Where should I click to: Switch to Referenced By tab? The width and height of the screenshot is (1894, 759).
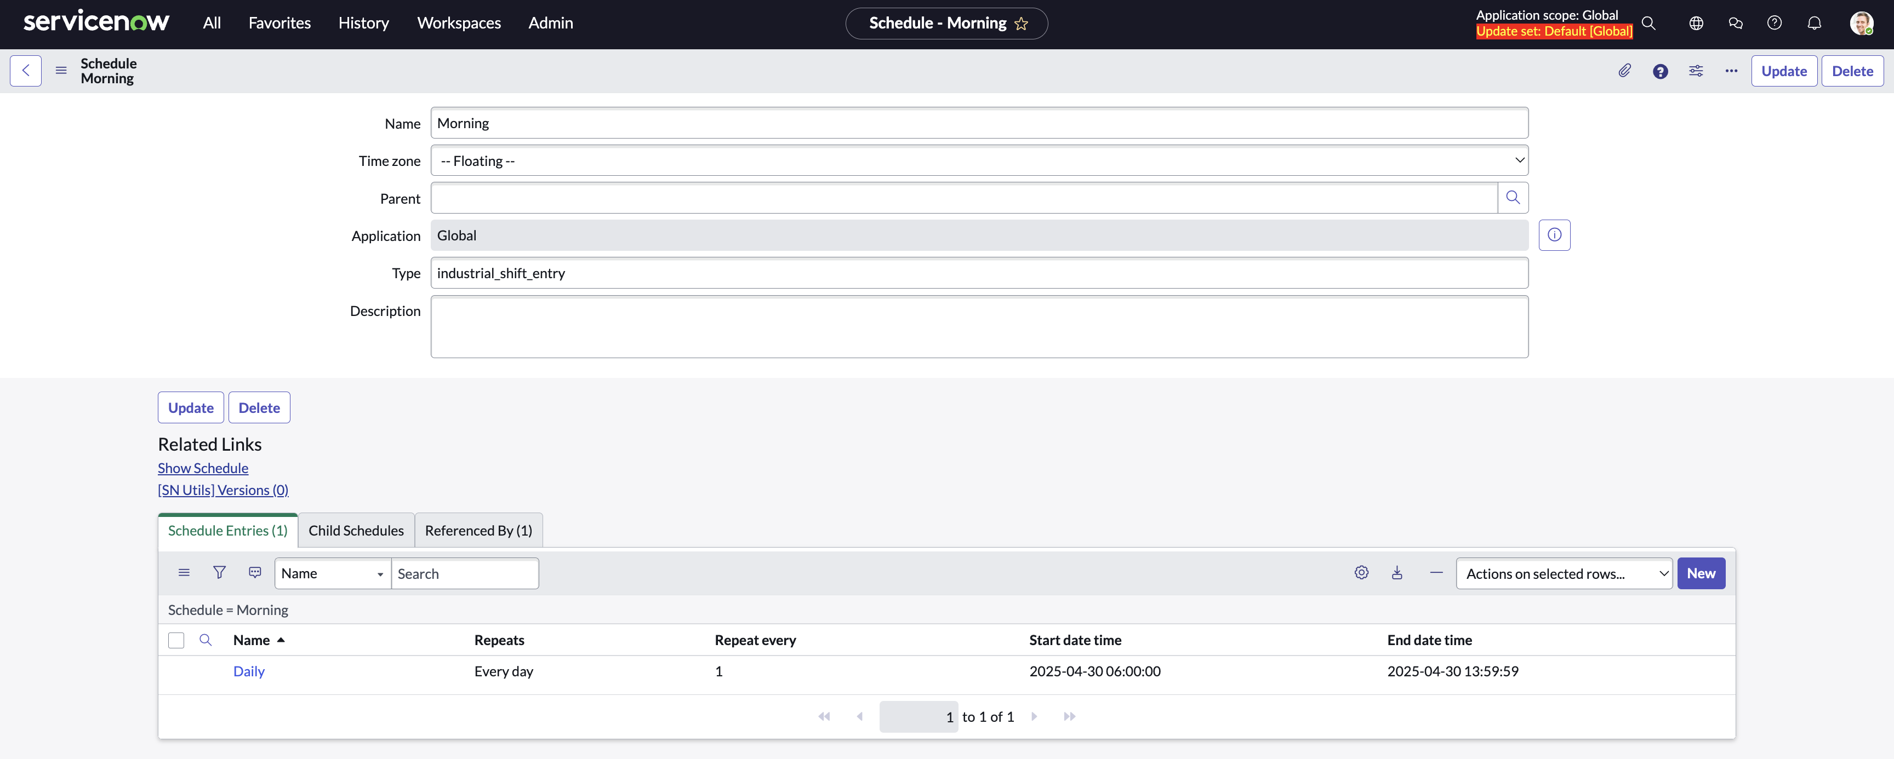pos(478,530)
